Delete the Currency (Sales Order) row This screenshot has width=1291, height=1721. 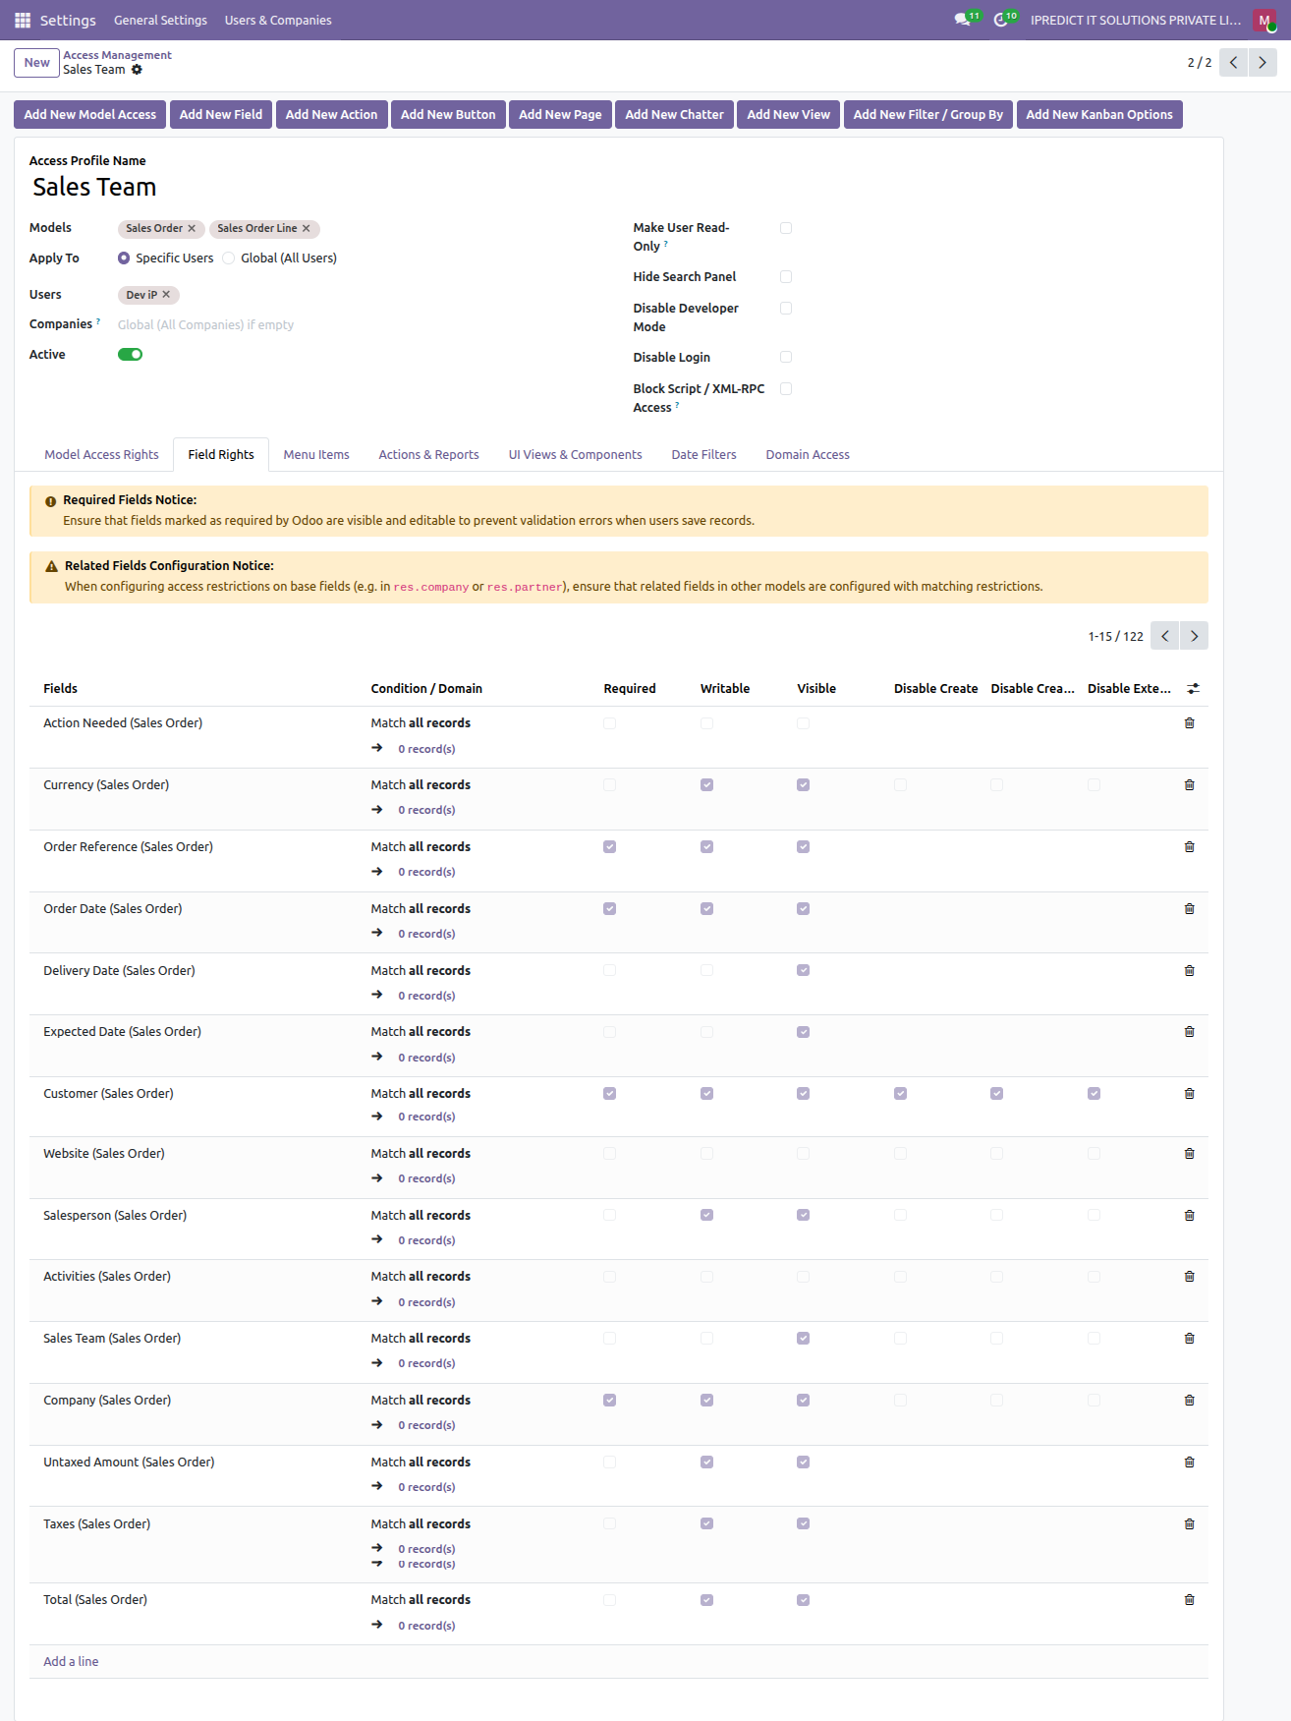tap(1189, 785)
